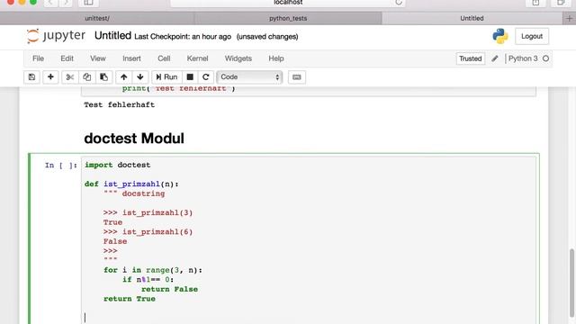This screenshot has height=324, width=576.
Task: Open the Kernel menu
Action: tap(197, 58)
